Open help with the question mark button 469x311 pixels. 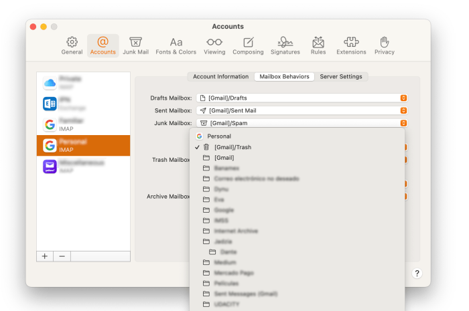click(x=417, y=273)
